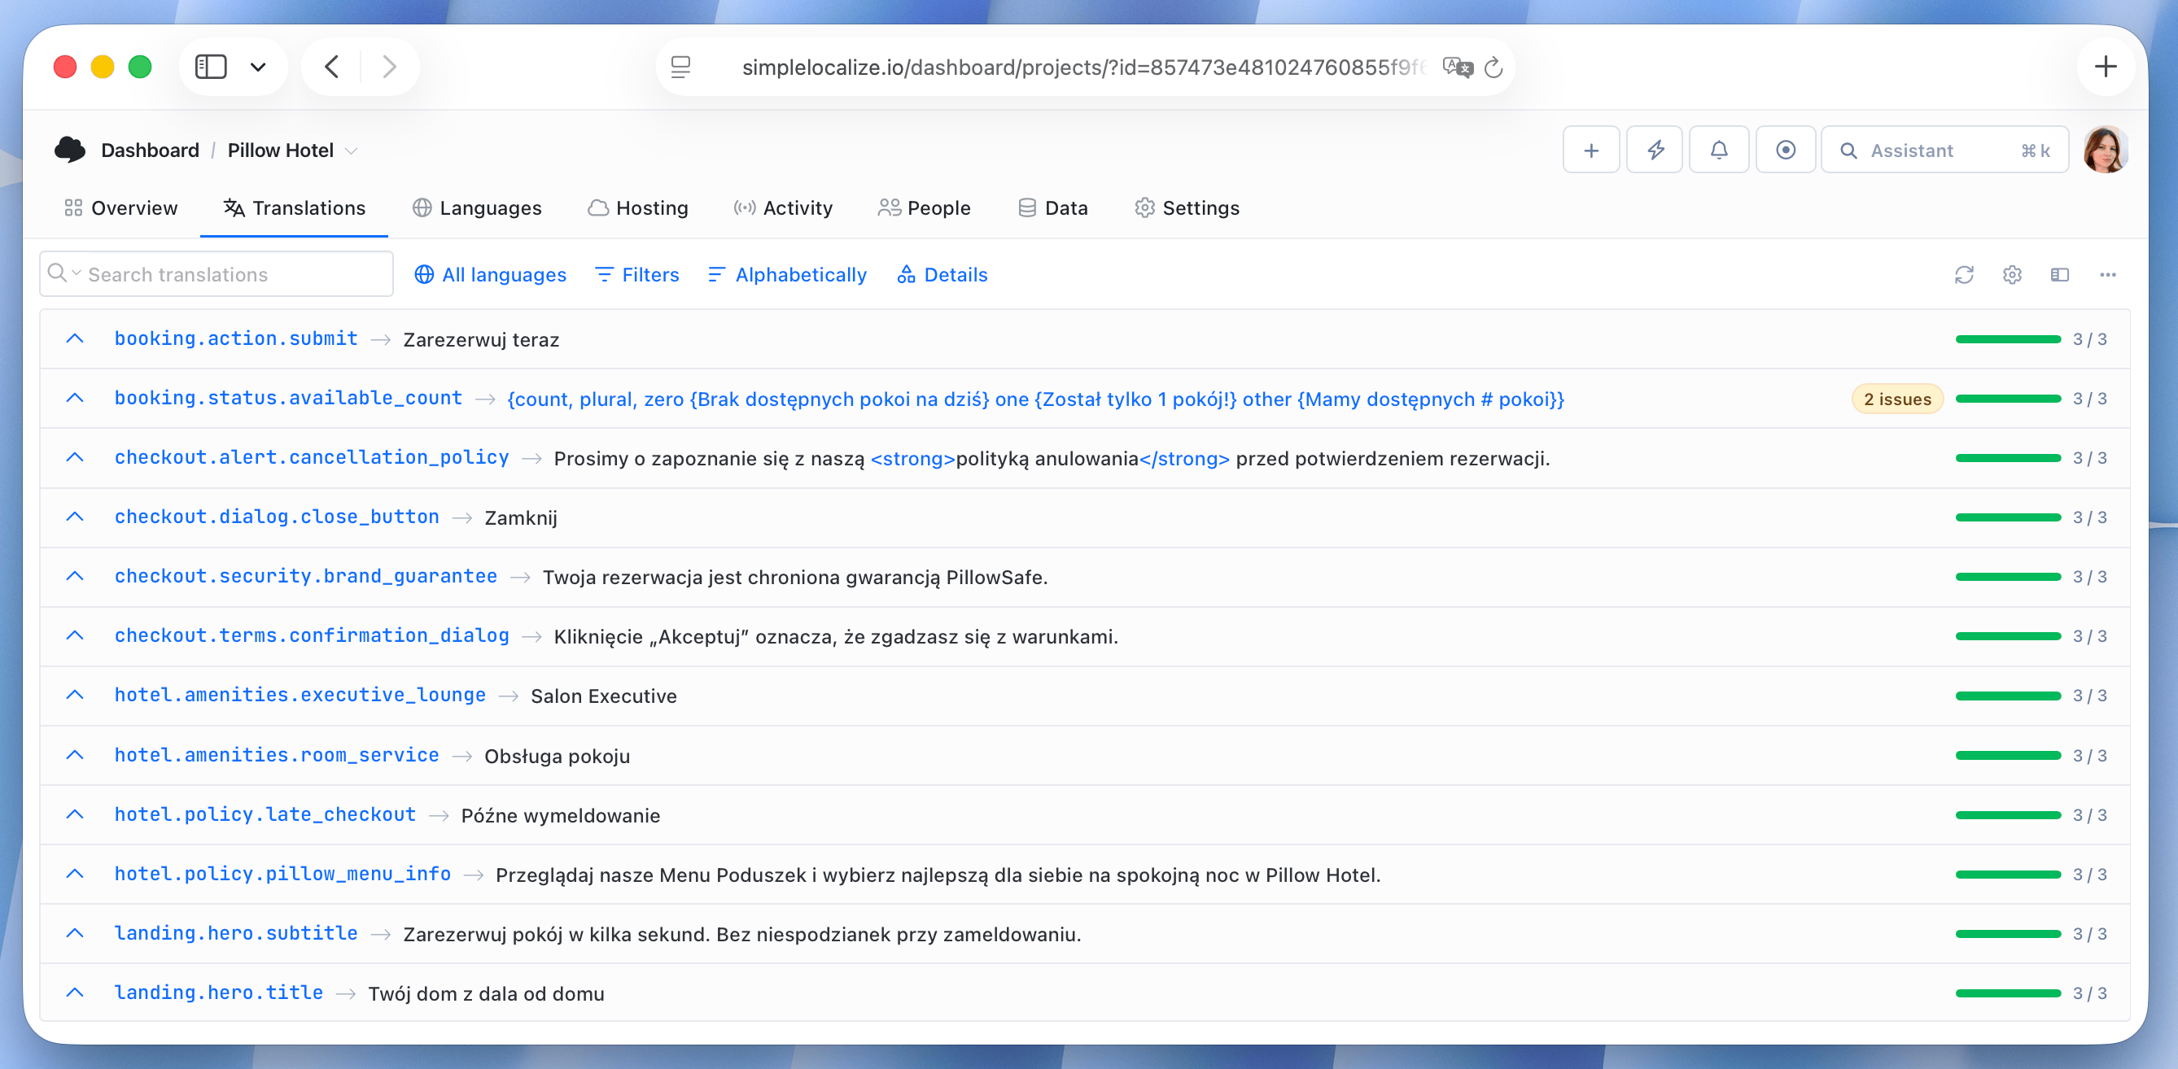Collapse the checkout.terms.confirmation_dialog row

(75, 635)
